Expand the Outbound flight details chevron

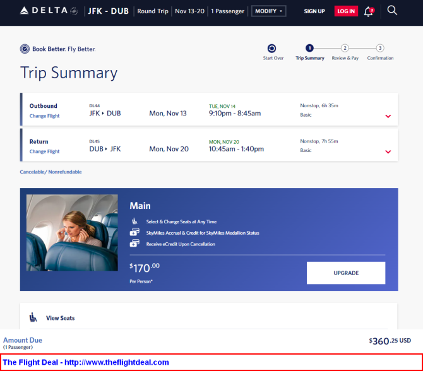tap(388, 116)
